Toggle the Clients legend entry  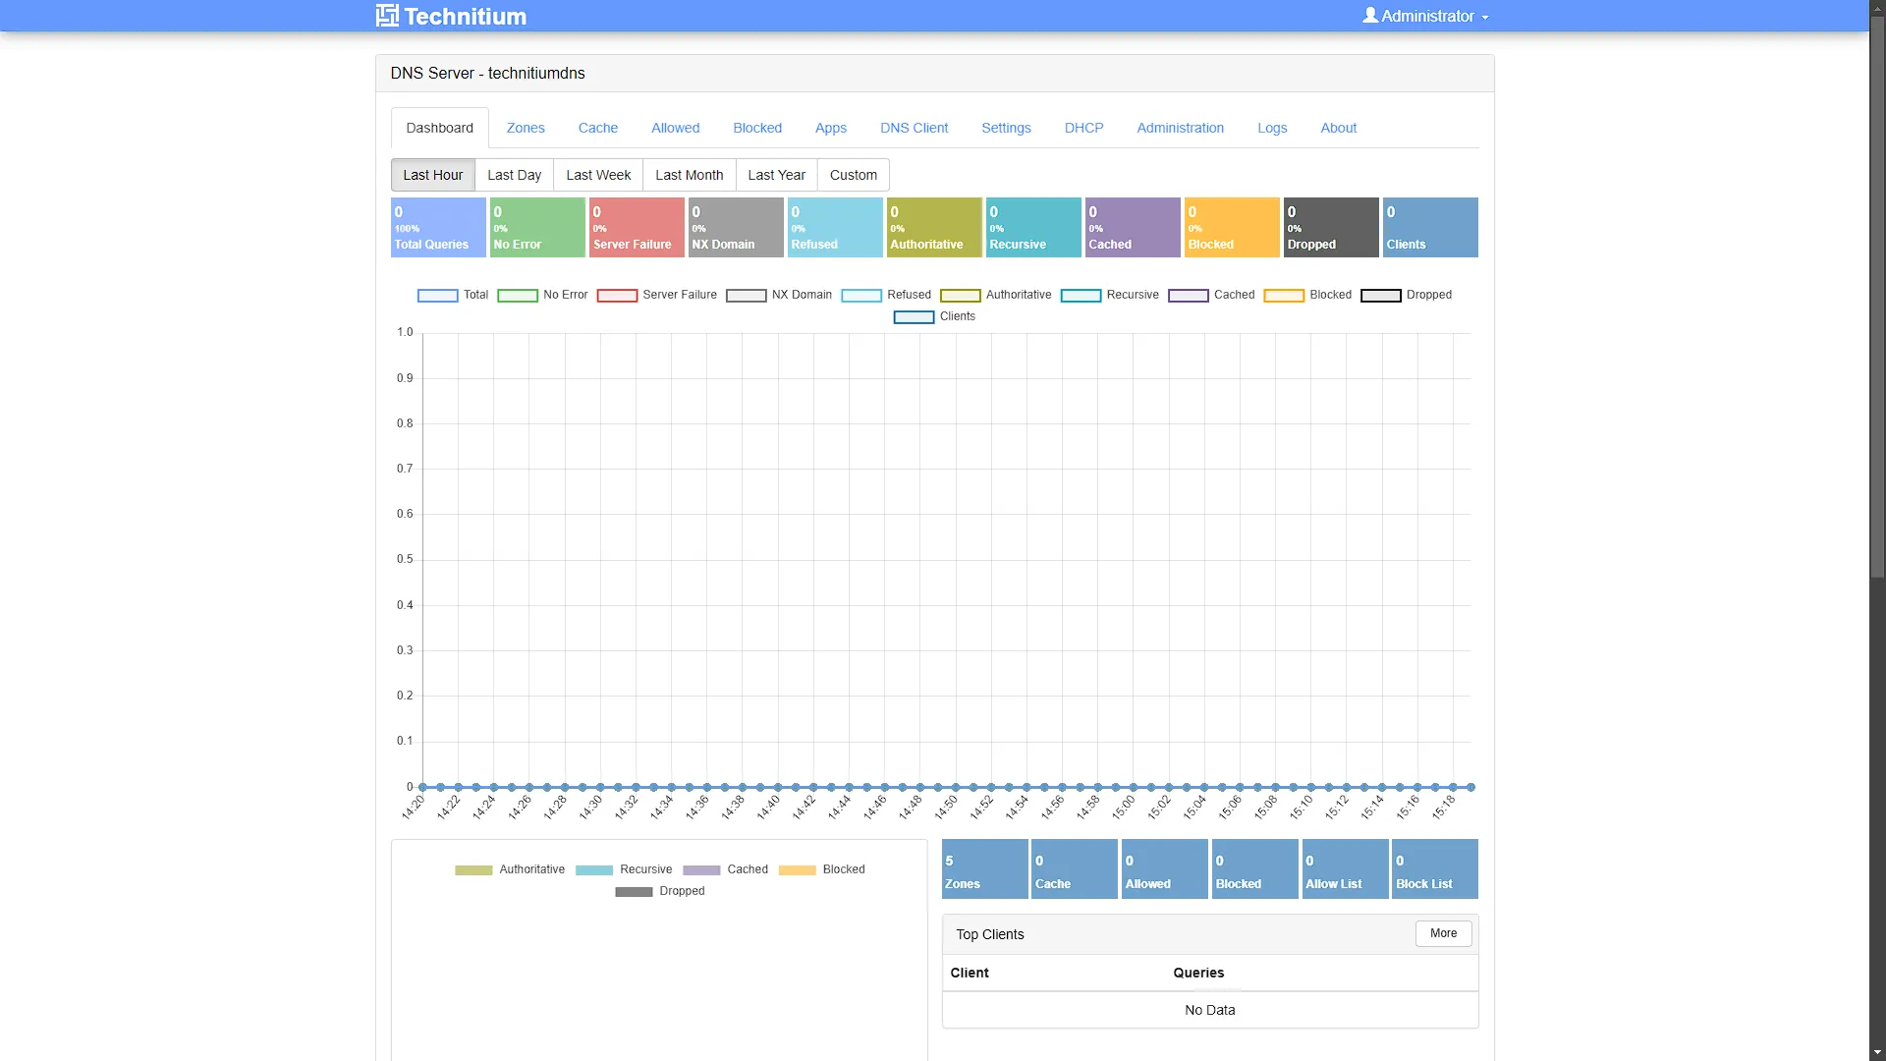(x=934, y=316)
